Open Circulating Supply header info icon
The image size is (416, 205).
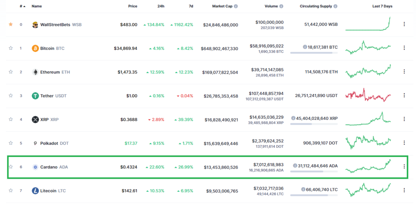[x=335, y=6]
